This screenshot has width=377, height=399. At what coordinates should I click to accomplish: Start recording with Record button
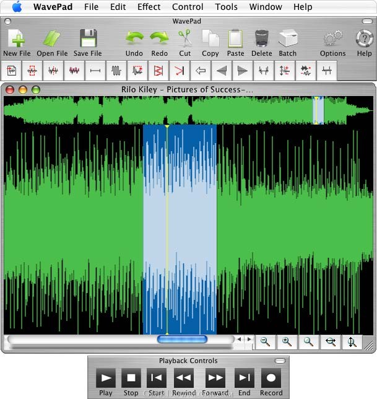coord(271,378)
